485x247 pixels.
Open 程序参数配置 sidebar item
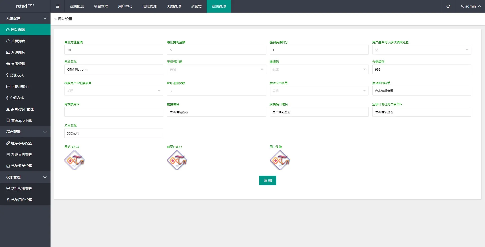coord(22,143)
